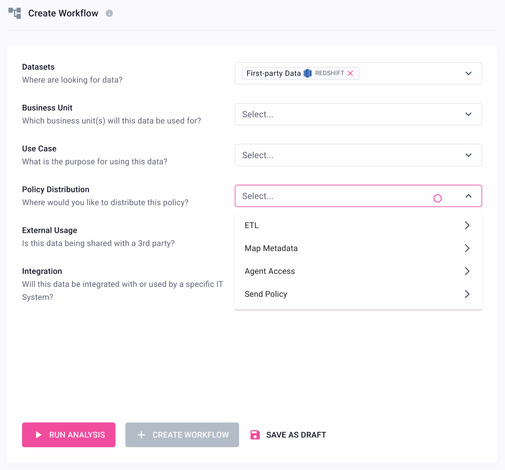Click the RUN ANALYSIS button

coord(68,434)
